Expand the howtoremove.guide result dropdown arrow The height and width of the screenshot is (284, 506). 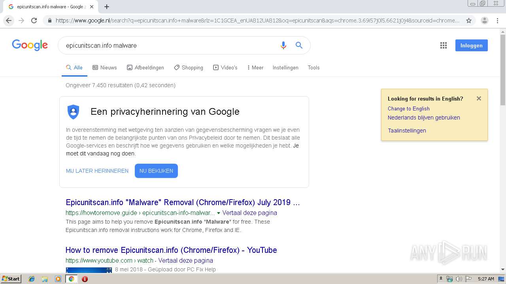point(219,213)
